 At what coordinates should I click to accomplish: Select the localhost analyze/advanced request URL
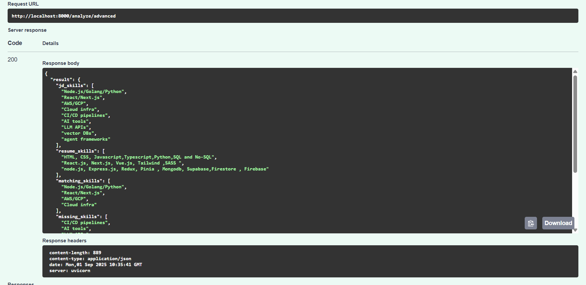pyautogui.click(x=64, y=16)
